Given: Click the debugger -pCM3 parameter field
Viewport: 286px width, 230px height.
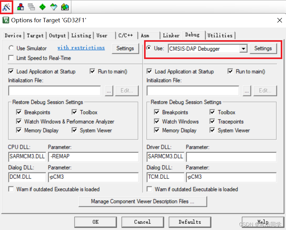Looking at the screenshot, I should click(231, 177).
